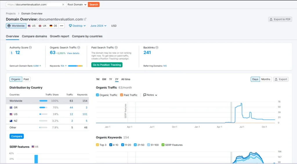The width and height of the screenshot is (297, 164).
Task: Click the Greece flag icon in GR row
Action: pyautogui.click(x=11, y=107)
